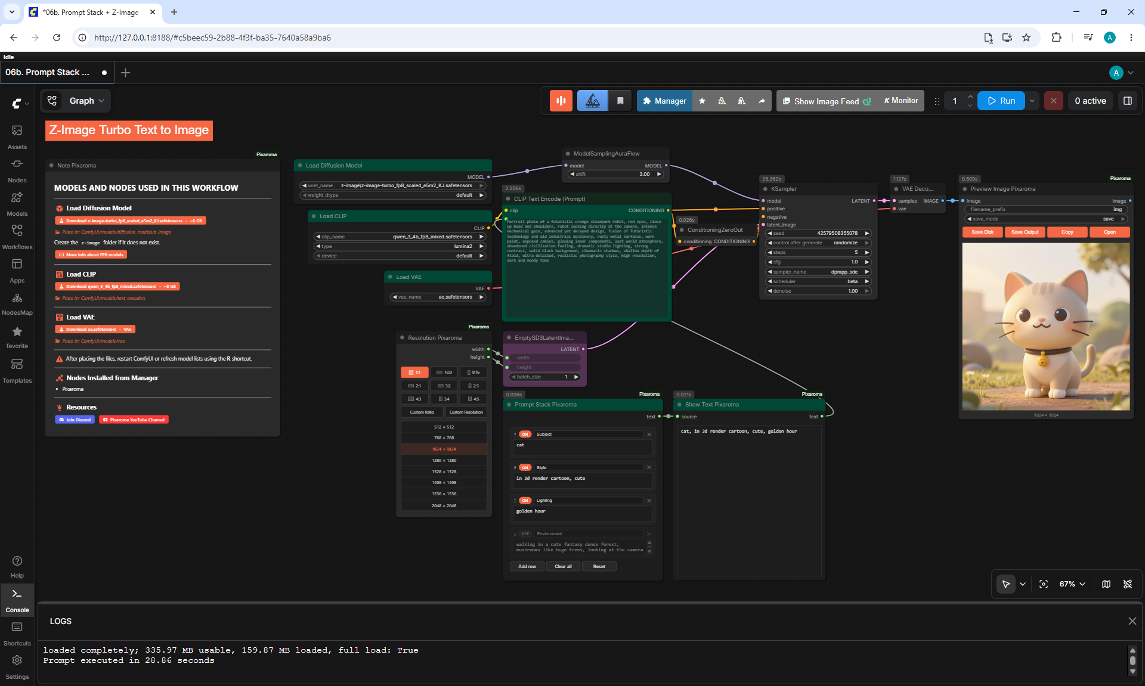
Task: Adjust the steps value in KSampler
Action: pyautogui.click(x=819, y=252)
